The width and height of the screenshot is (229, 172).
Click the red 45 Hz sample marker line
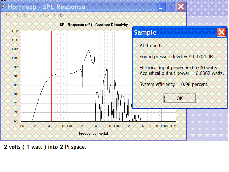click(x=51, y=76)
